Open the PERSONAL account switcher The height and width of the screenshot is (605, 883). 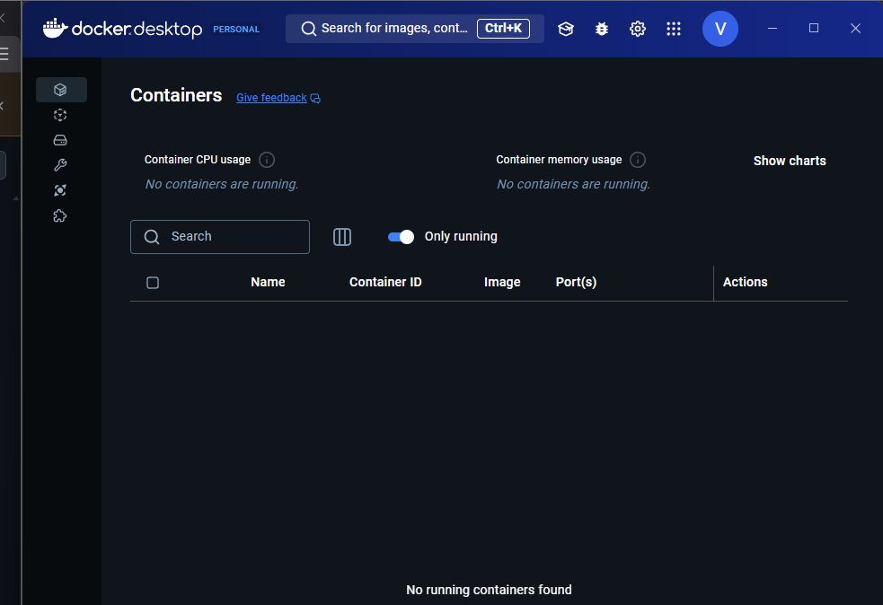(235, 29)
